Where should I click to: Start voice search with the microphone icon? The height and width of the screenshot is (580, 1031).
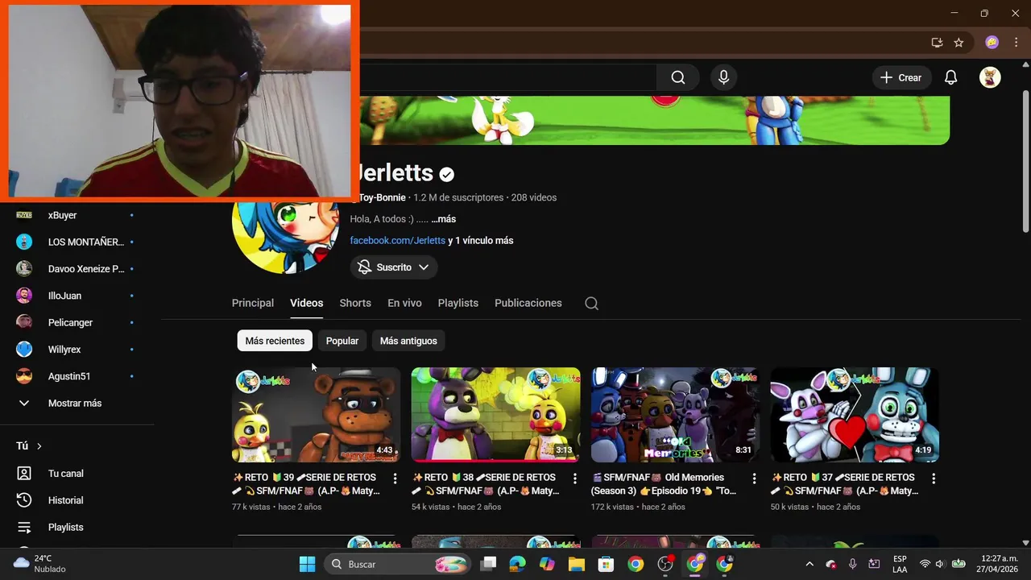723,77
